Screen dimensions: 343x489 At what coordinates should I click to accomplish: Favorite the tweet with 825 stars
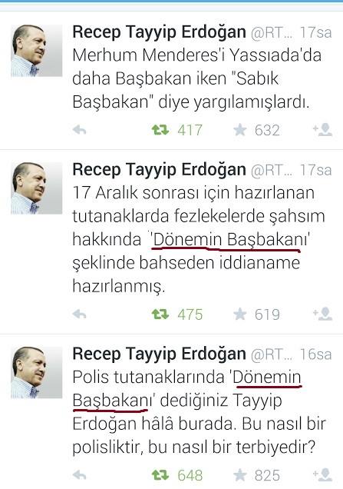(x=240, y=475)
